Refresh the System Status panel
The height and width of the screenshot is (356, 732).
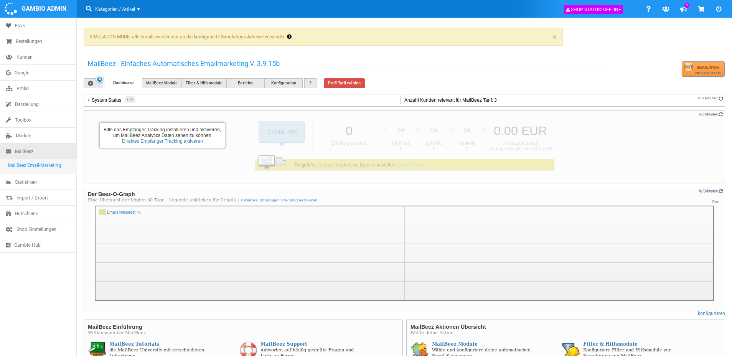721,99
